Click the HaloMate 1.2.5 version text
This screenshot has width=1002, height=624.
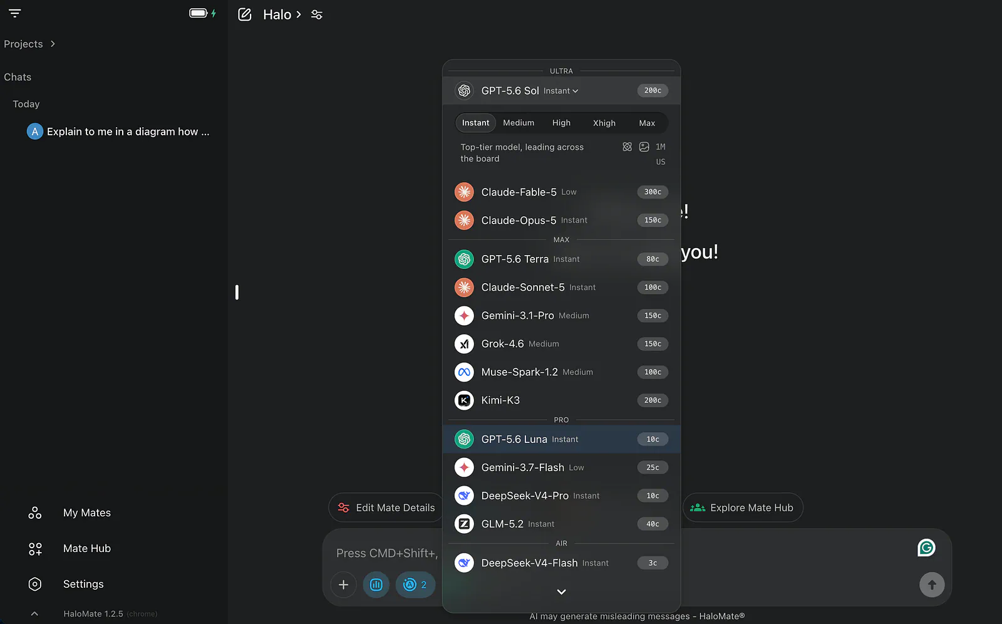point(93,614)
